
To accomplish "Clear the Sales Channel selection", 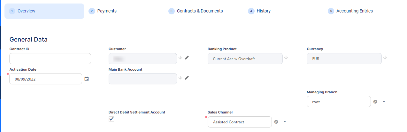I will pyautogui.click(x=276, y=122).
